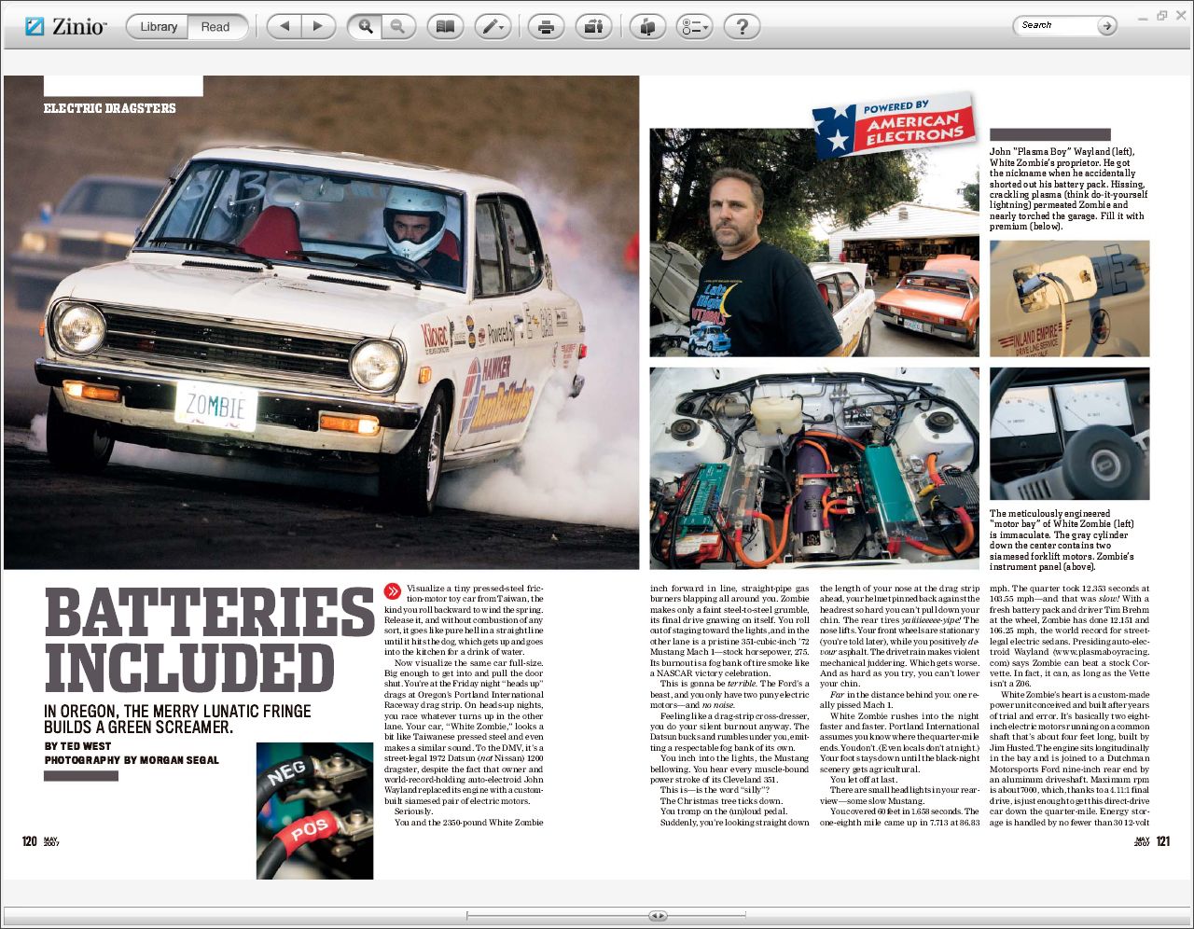This screenshot has height=929, width=1194.
Task: Zoom in on the magazine
Action: [x=365, y=27]
